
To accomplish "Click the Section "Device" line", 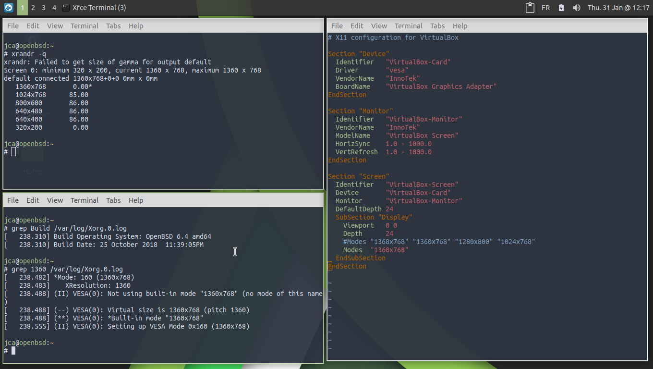I will coord(359,54).
